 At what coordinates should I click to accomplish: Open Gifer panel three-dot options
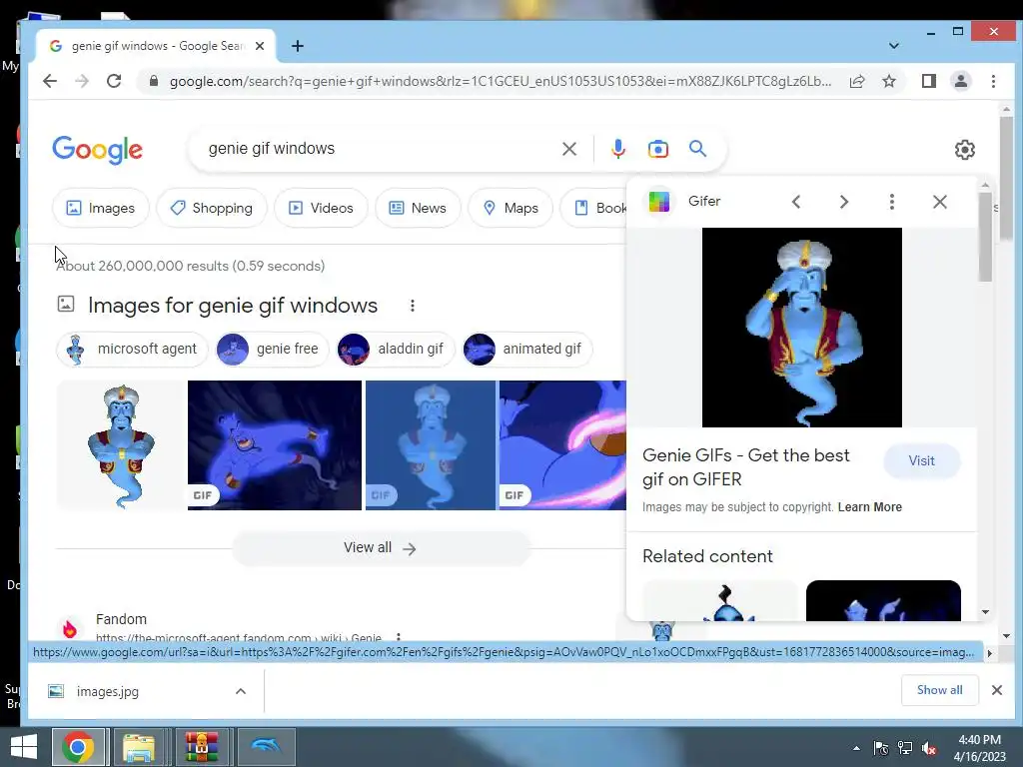click(x=891, y=202)
